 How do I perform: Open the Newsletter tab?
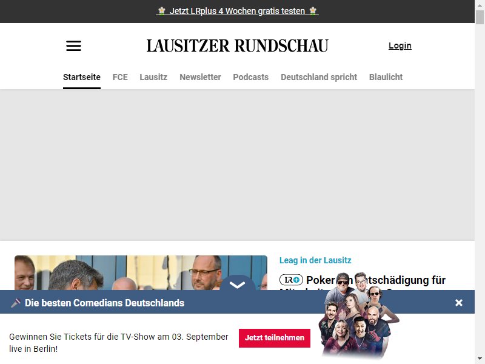tap(200, 77)
